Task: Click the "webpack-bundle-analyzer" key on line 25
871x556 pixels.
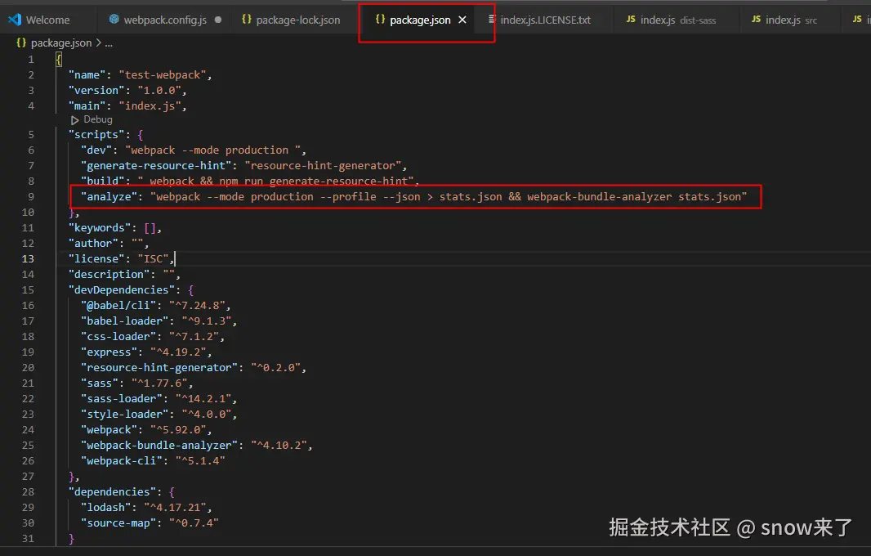Action: 159,446
